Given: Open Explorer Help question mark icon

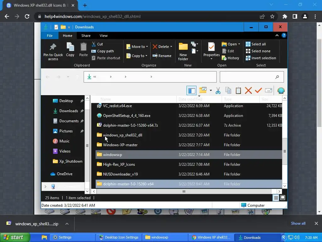Looking at the screenshot, I should point(284,35).
